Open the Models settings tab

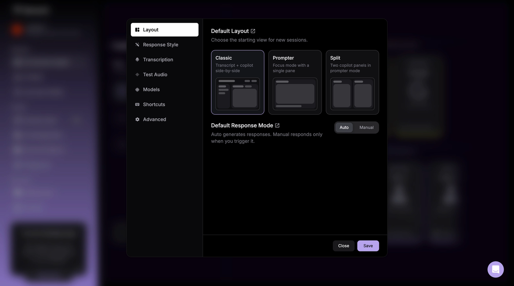coord(164,89)
